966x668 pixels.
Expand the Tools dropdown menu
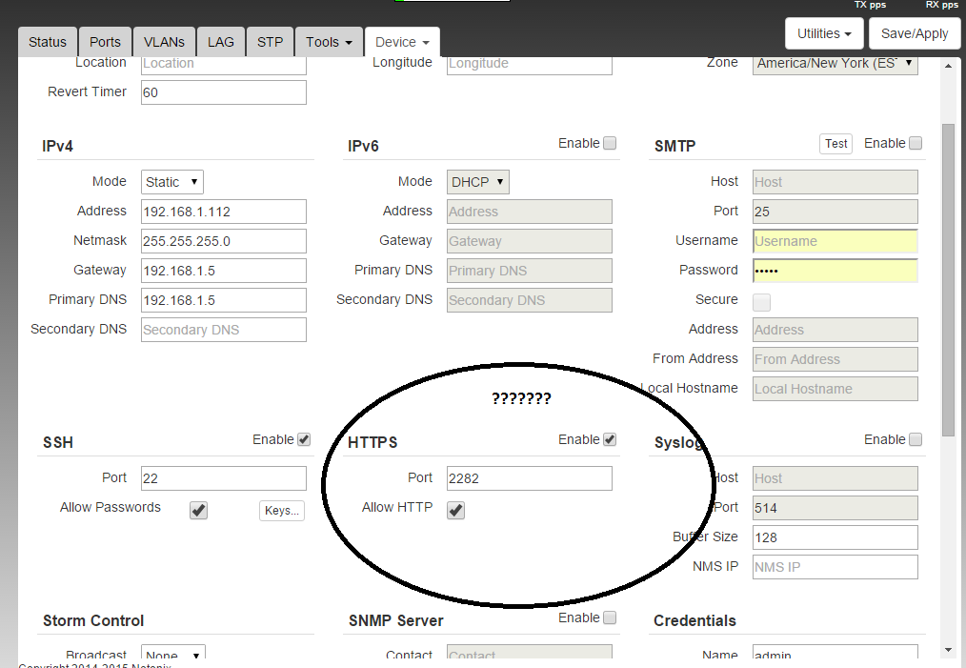(330, 42)
